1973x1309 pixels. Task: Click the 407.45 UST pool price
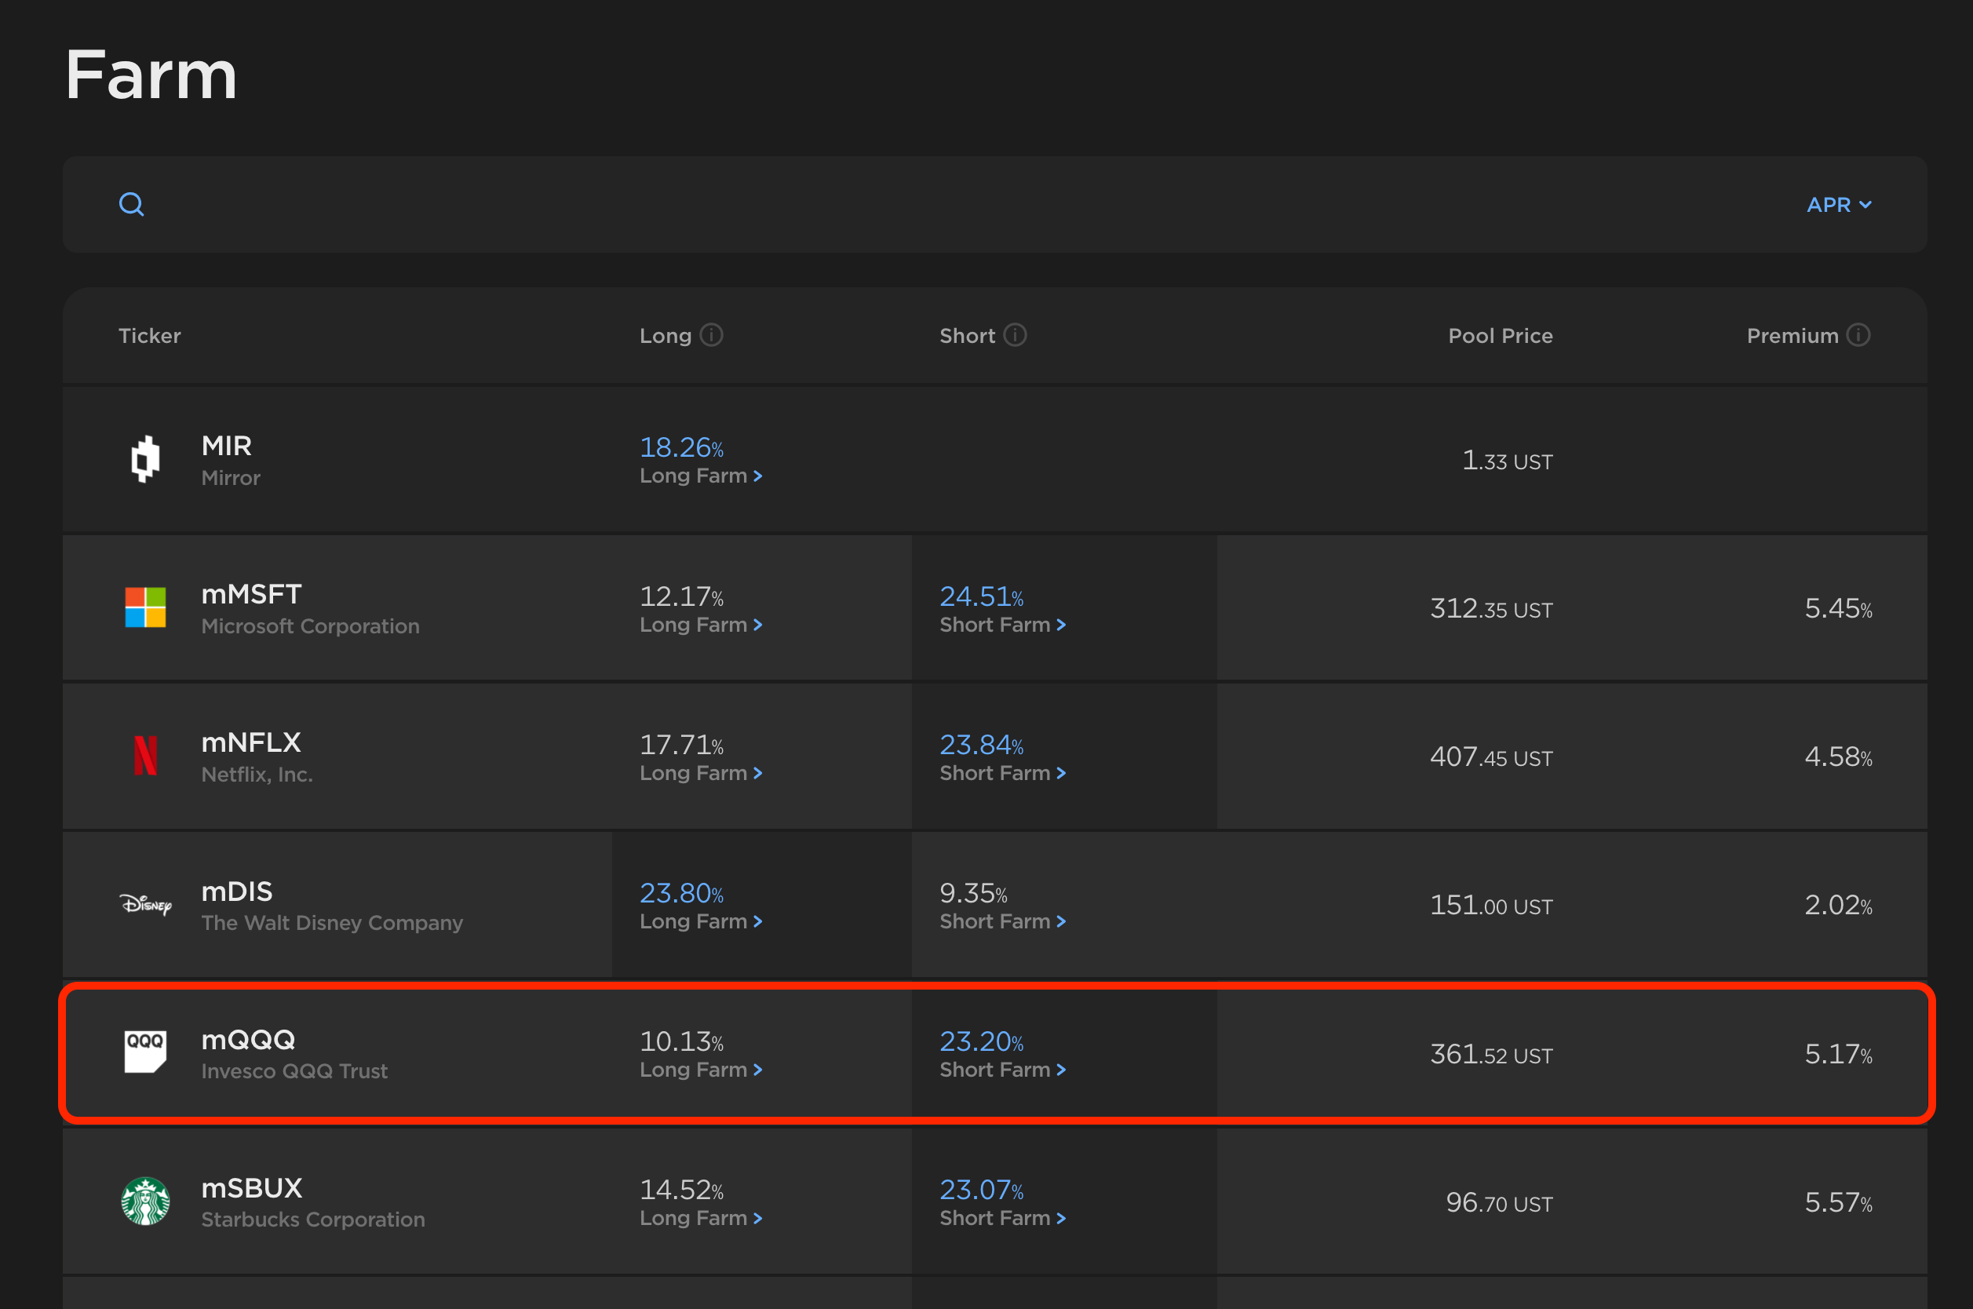(1491, 757)
